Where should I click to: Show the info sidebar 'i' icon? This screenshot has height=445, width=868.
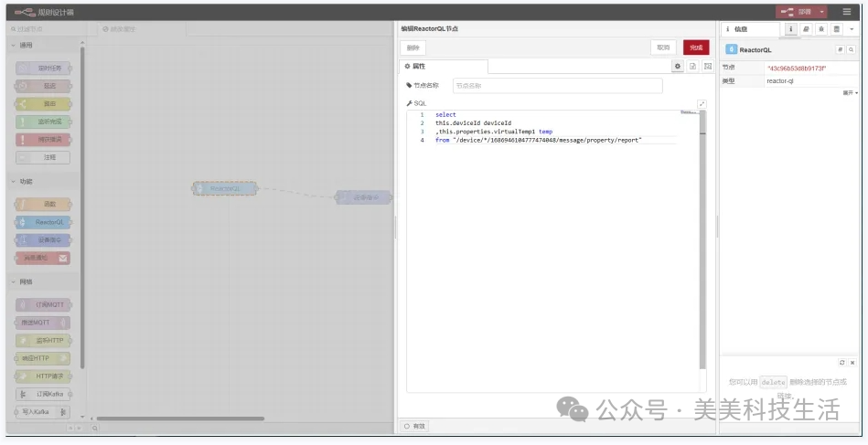(x=791, y=28)
